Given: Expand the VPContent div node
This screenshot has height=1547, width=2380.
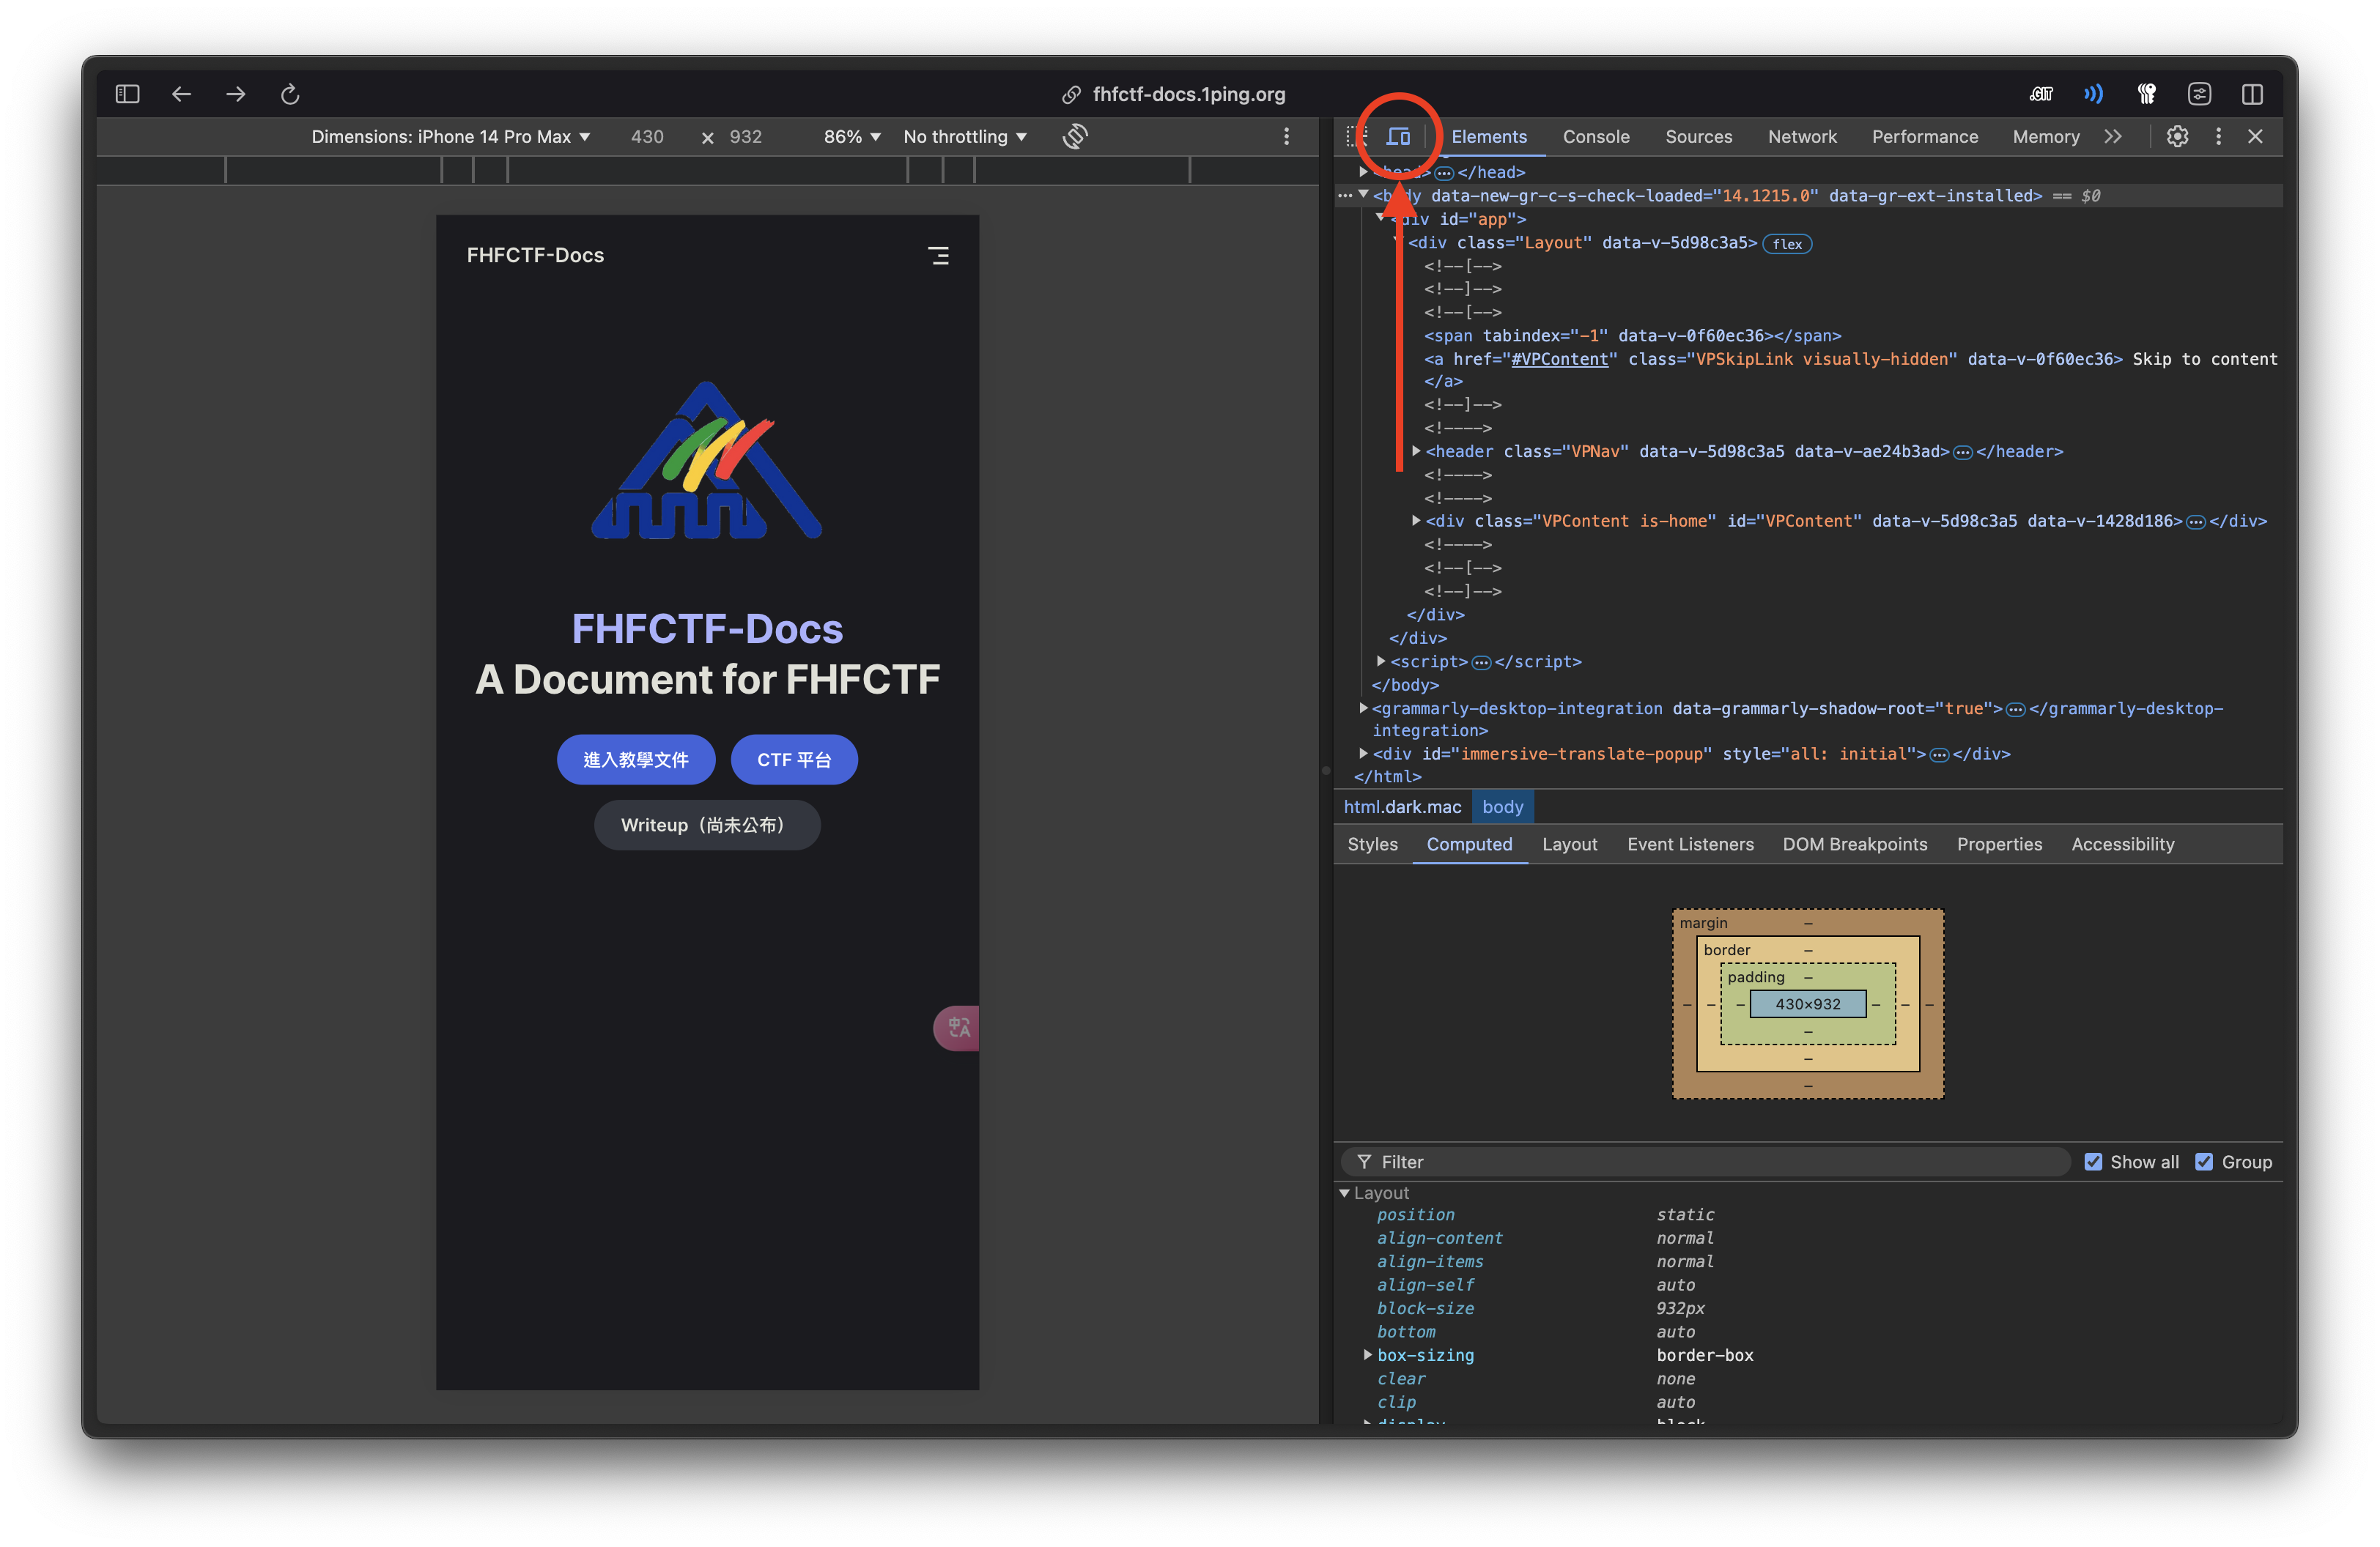Looking at the screenshot, I should pyautogui.click(x=1416, y=521).
